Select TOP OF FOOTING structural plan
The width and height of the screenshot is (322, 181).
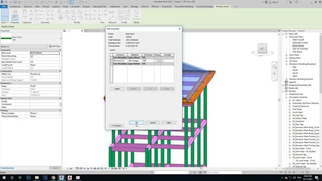[x=300, y=49]
